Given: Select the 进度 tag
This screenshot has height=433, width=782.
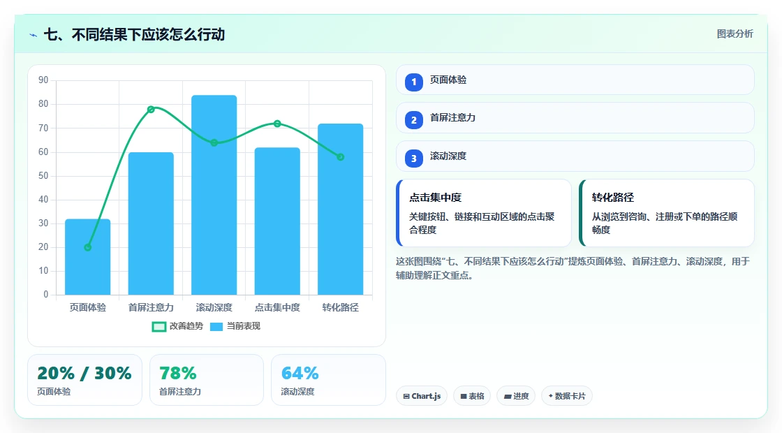Looking at the screenshot, I should (x=516, y=396).
